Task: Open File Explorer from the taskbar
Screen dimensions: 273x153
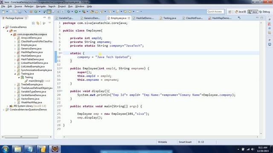Action: (x=17, y=149)
